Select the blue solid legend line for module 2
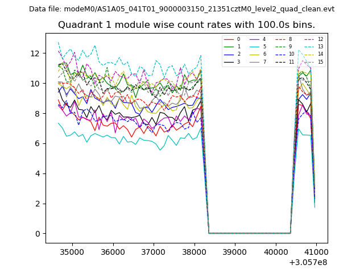The width and height of the screenshot is (364, 273). (x=229, y=54)
